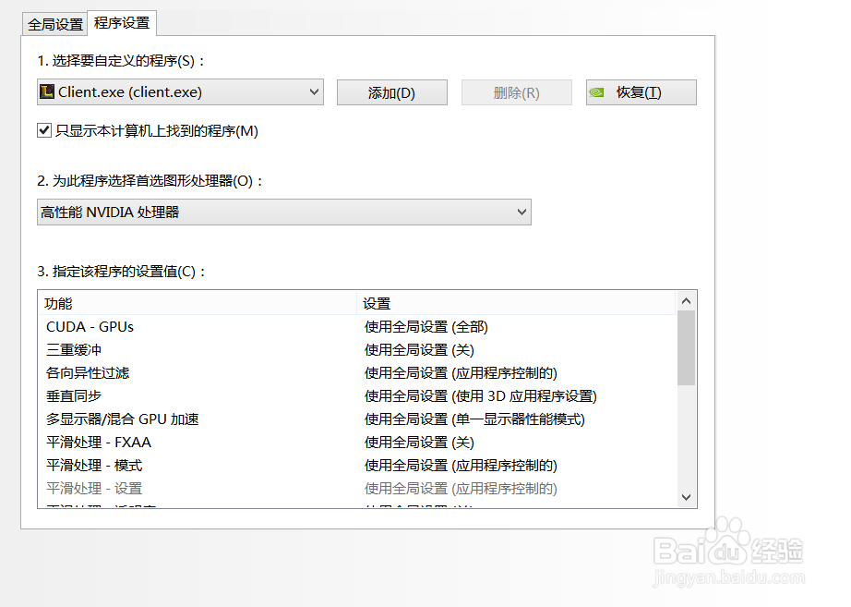Select the 平滑处理 - 模式 row
The image size is (851, 607).
point(357,465)
